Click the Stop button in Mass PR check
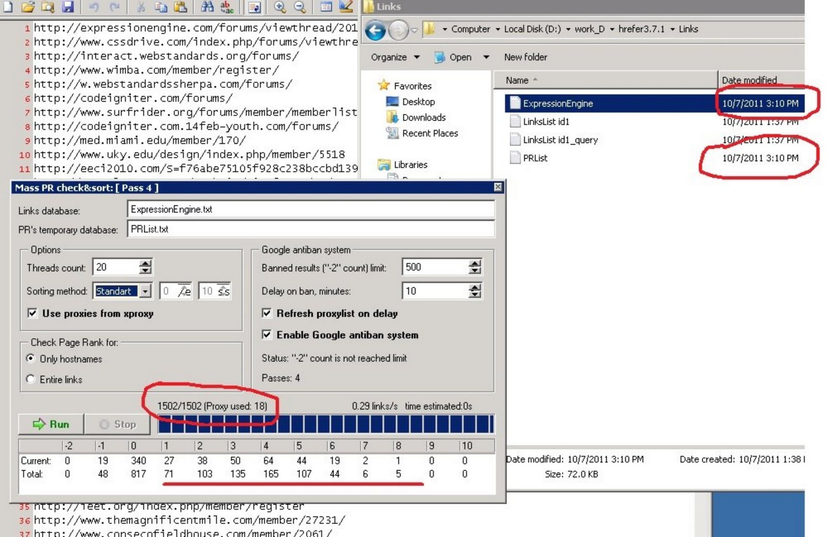This screenshot has height=537, width=827. tap(117, 424)
